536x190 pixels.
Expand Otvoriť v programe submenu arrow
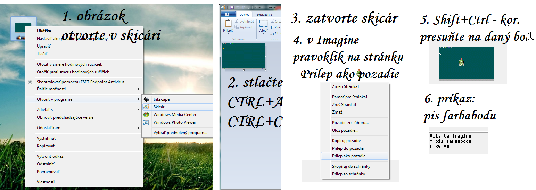pos(139,99)
